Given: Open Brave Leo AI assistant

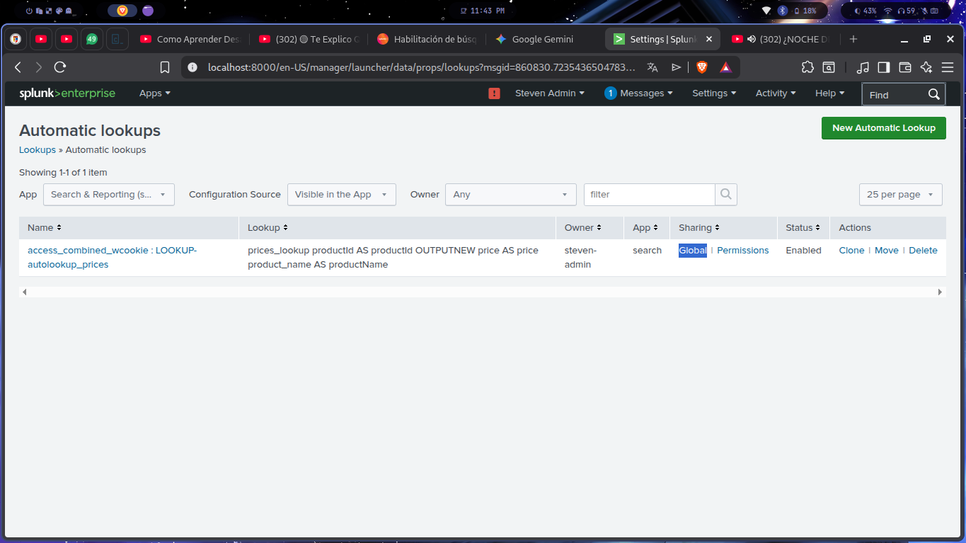Looking at the screenshot, I should [926, 67].
